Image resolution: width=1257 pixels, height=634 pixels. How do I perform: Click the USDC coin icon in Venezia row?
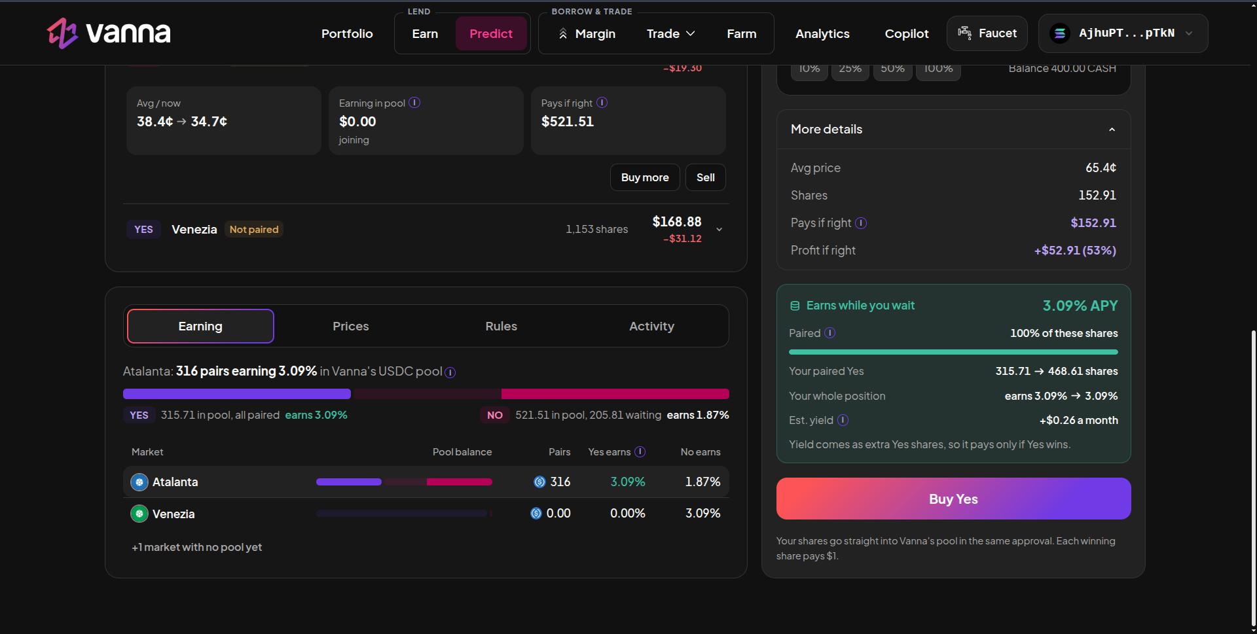(x=536, y=514)
